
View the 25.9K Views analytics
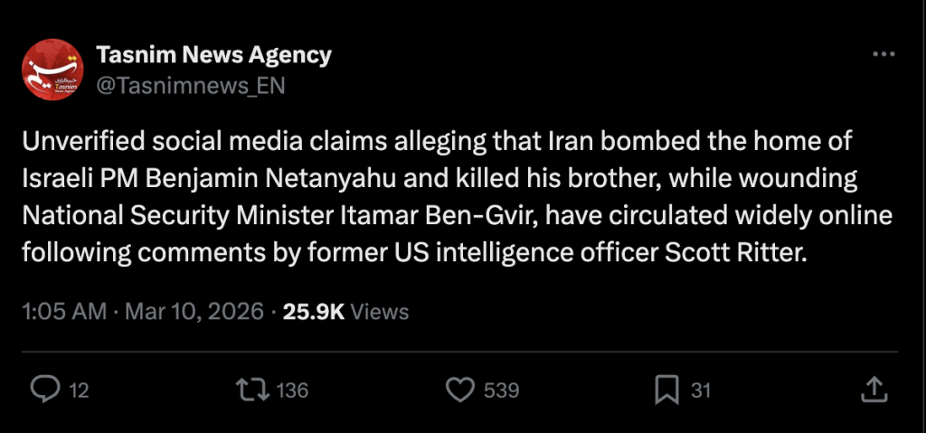345,312
